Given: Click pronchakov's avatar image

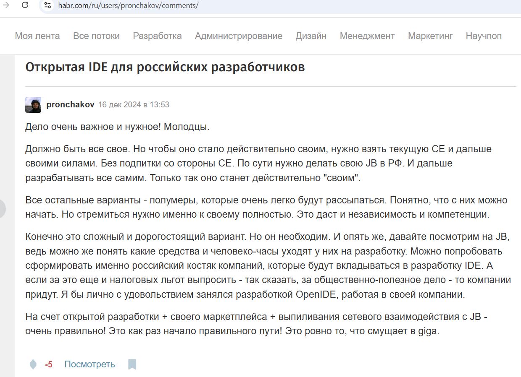Looking at the screenshot, I should coord(33,105).
